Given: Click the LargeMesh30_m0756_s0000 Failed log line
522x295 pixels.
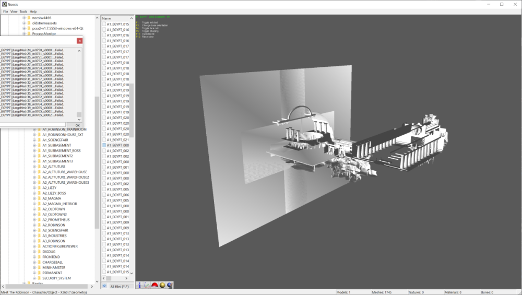Looking at the screenshot, I should (x=32, y=75).
